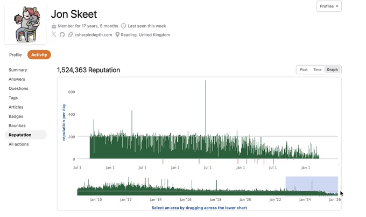Open Bounties in the sidebar
This screenshot has height=217, width=366.
[x=17, y=125]
